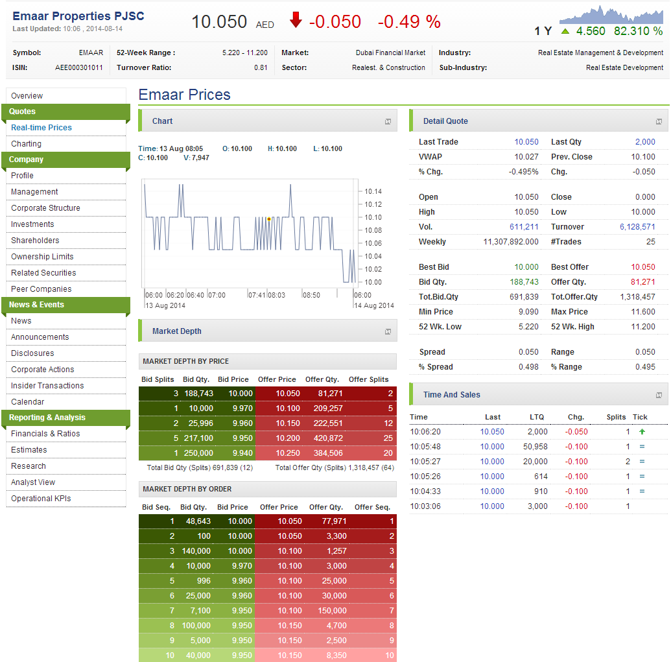This screenshot has height=662, width=671.
Task: Open the 1 Y sparkline chart thumbnail
Action: click(611, 14)
